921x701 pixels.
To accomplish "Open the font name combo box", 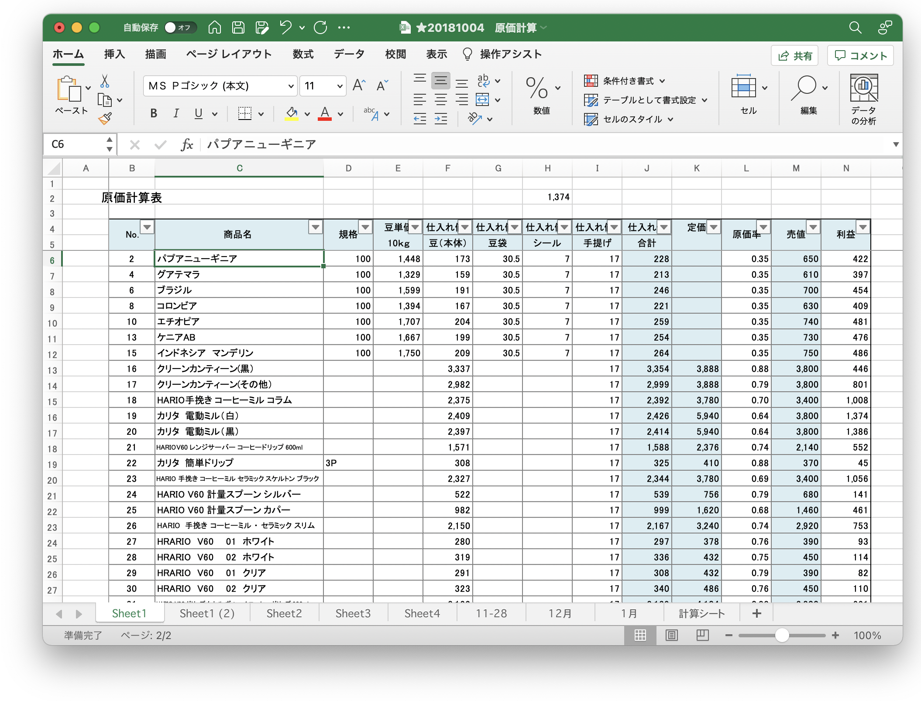I will 220,86.
